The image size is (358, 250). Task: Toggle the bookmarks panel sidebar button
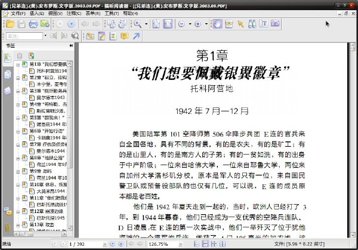[x=7, y=58]
